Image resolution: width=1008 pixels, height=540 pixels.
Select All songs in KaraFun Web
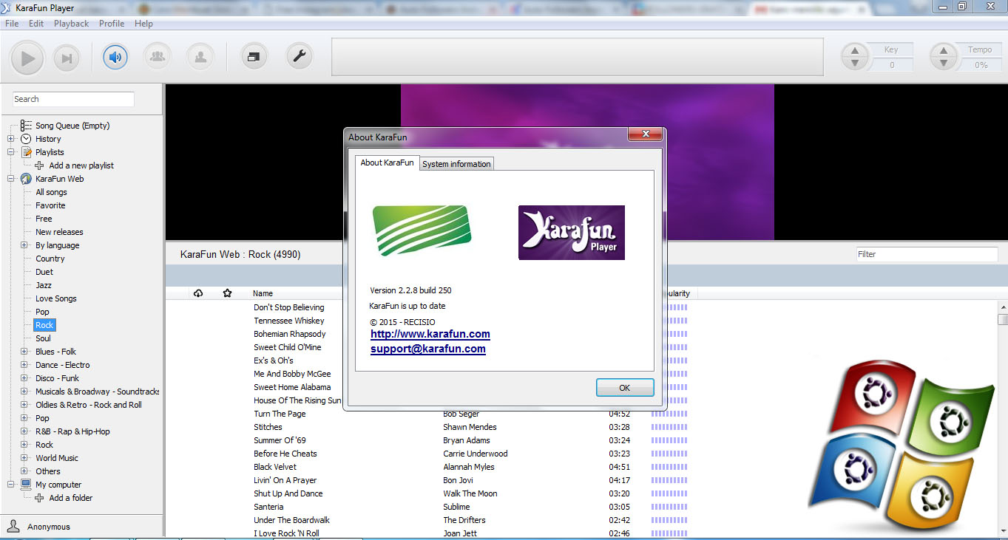[x=51, y=192]
